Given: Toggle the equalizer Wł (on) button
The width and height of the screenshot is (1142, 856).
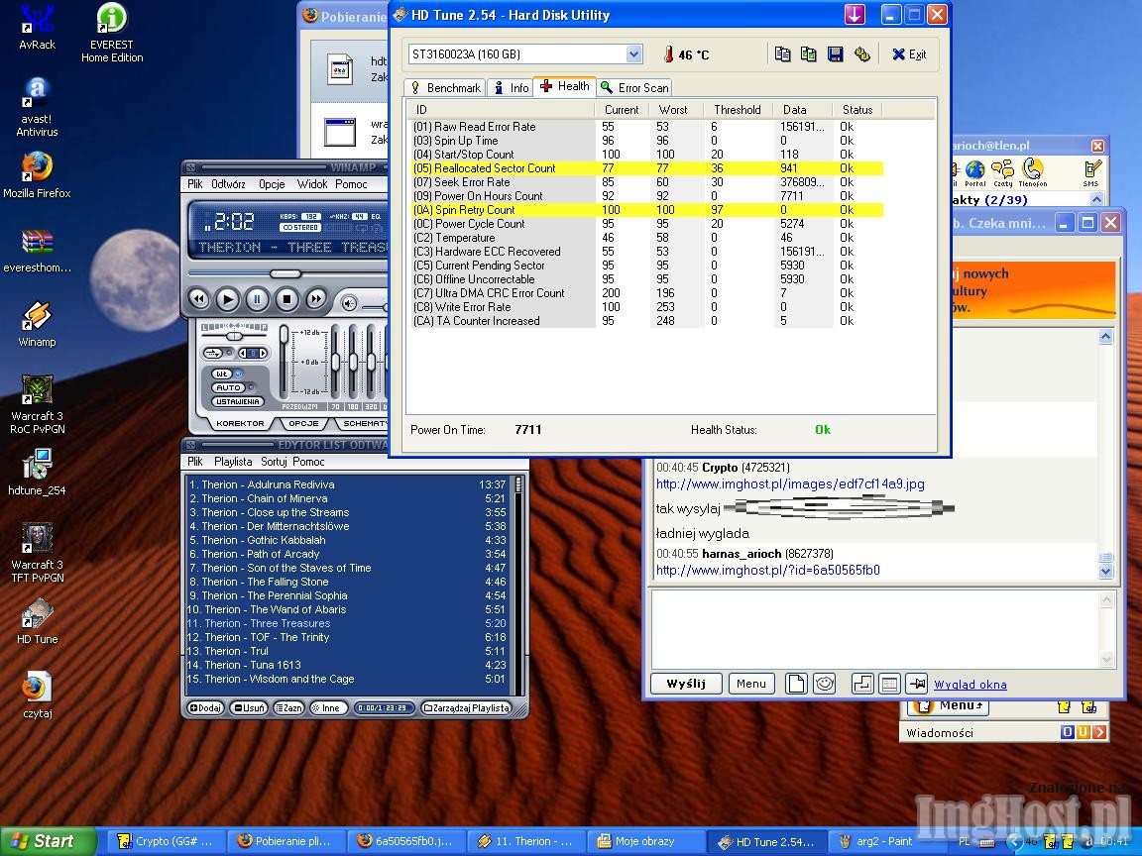Looking at the screenshot, I should pos(224,374).
